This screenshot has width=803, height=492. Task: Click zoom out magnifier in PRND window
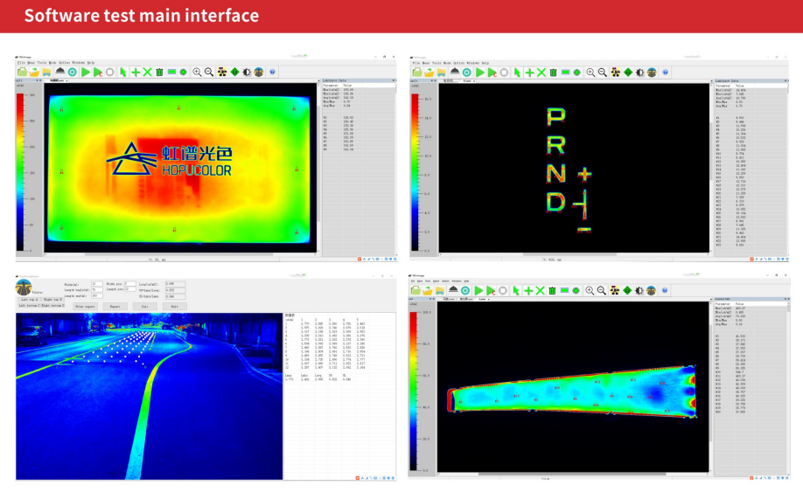603,72
